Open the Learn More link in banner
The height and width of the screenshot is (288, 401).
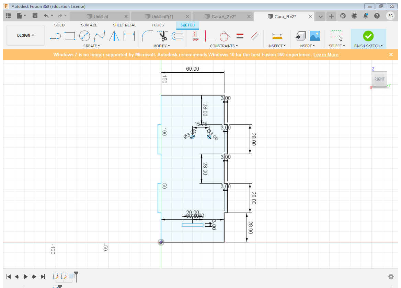click(325, 55)
